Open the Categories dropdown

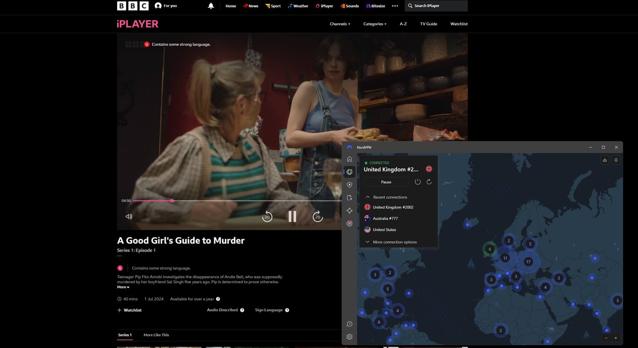(x=375, y=24)
